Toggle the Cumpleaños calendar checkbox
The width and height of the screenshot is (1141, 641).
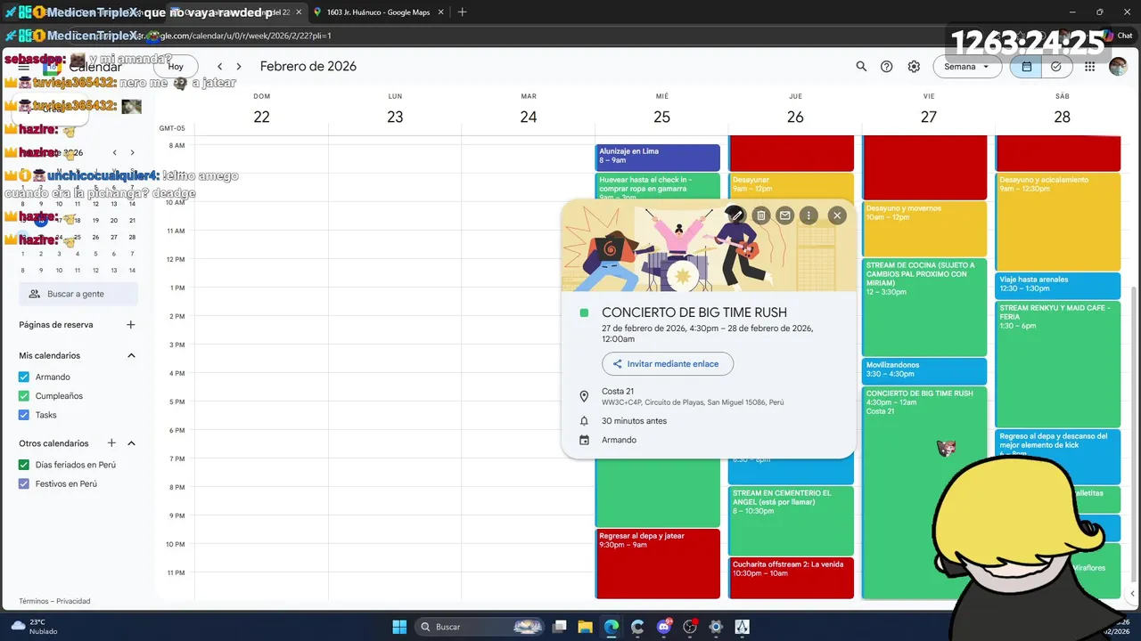click(x=24, y=396)
